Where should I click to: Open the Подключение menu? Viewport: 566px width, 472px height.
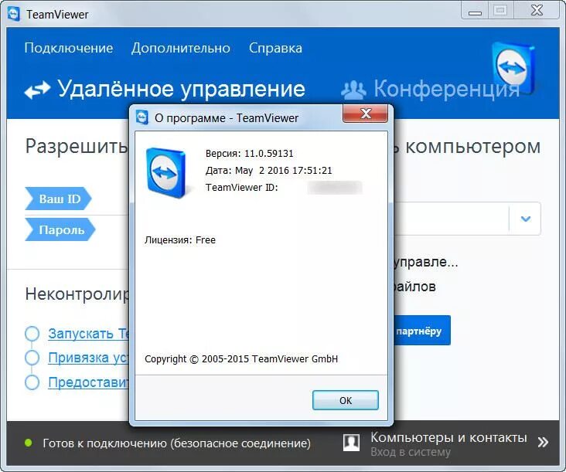pyautogui.click(x=69, y=48)
